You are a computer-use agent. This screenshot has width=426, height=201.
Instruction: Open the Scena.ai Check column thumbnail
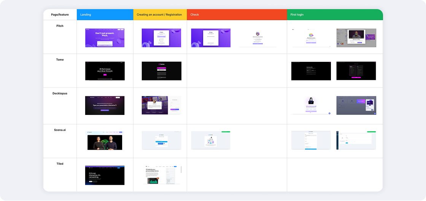pos(211,140)
